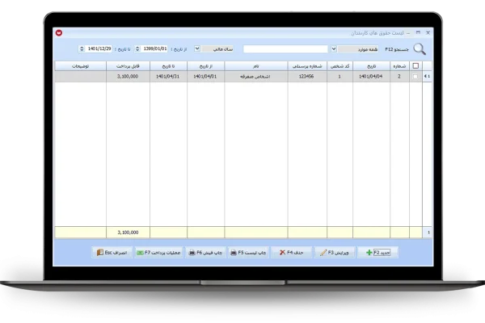Adjust the to-date 1401/12/29 stepper
This screenshot has height=323, width=485.
pyautogui.click(x=82, y=48)
